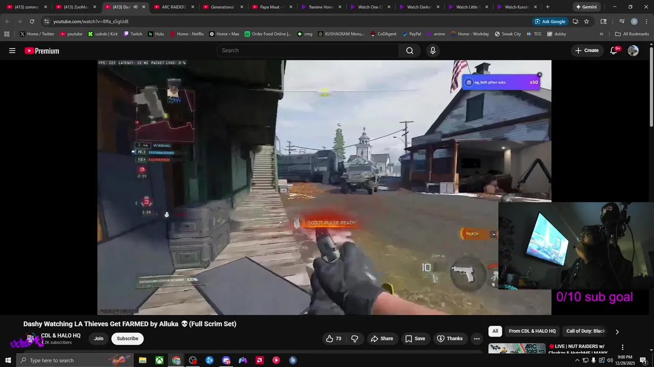
Task: Open CDL & HALO HQ channel name
Action: coord(61,335)
